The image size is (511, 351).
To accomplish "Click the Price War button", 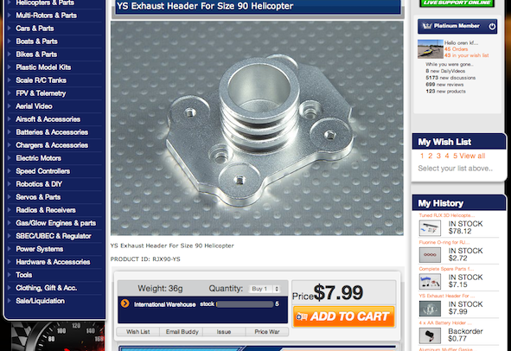I will point(267,332).
